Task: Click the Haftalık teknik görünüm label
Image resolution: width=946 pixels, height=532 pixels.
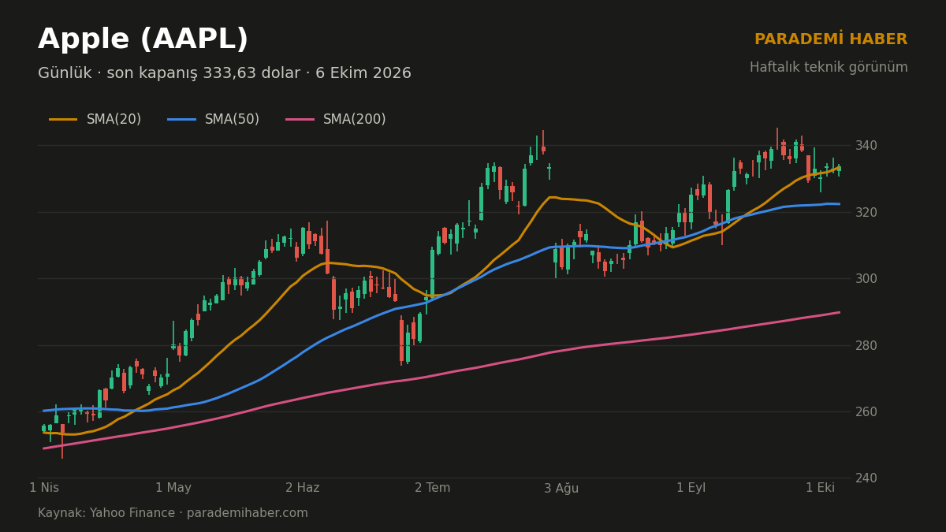Action: pos(829,68)
